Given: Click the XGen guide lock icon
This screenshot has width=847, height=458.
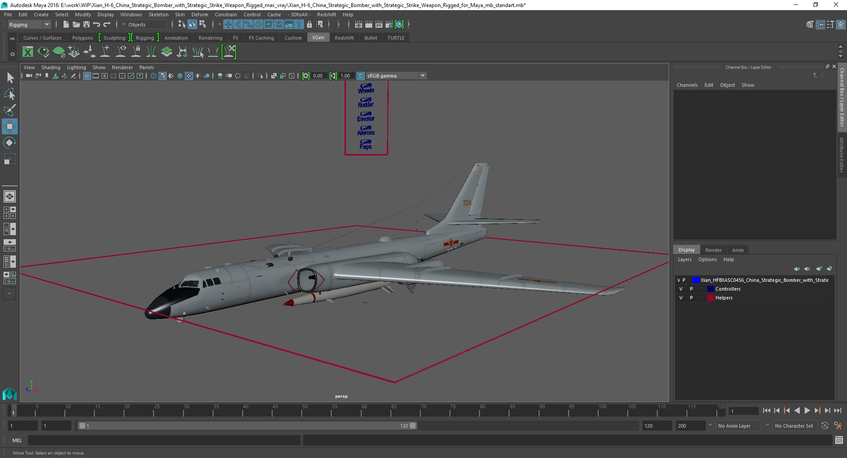Looking at the screenshot, I should pos(136,52).
